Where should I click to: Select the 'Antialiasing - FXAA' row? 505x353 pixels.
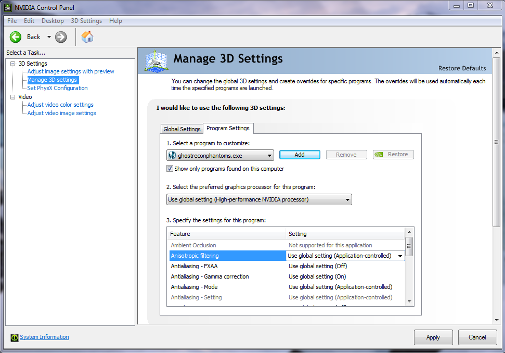coord(286,266)
